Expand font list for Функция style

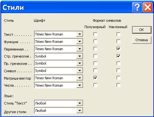[x=80, y=42]
